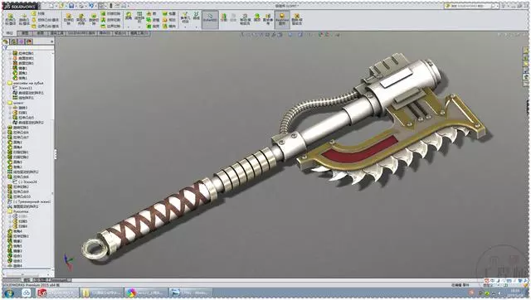This screenshot has width=531, height=300.
Task: Click the Open document icon
Action: [61, 6]
